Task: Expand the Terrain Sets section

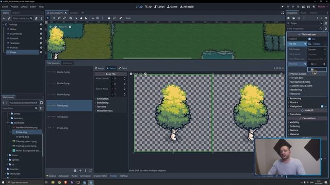Action: pos(296,78)
